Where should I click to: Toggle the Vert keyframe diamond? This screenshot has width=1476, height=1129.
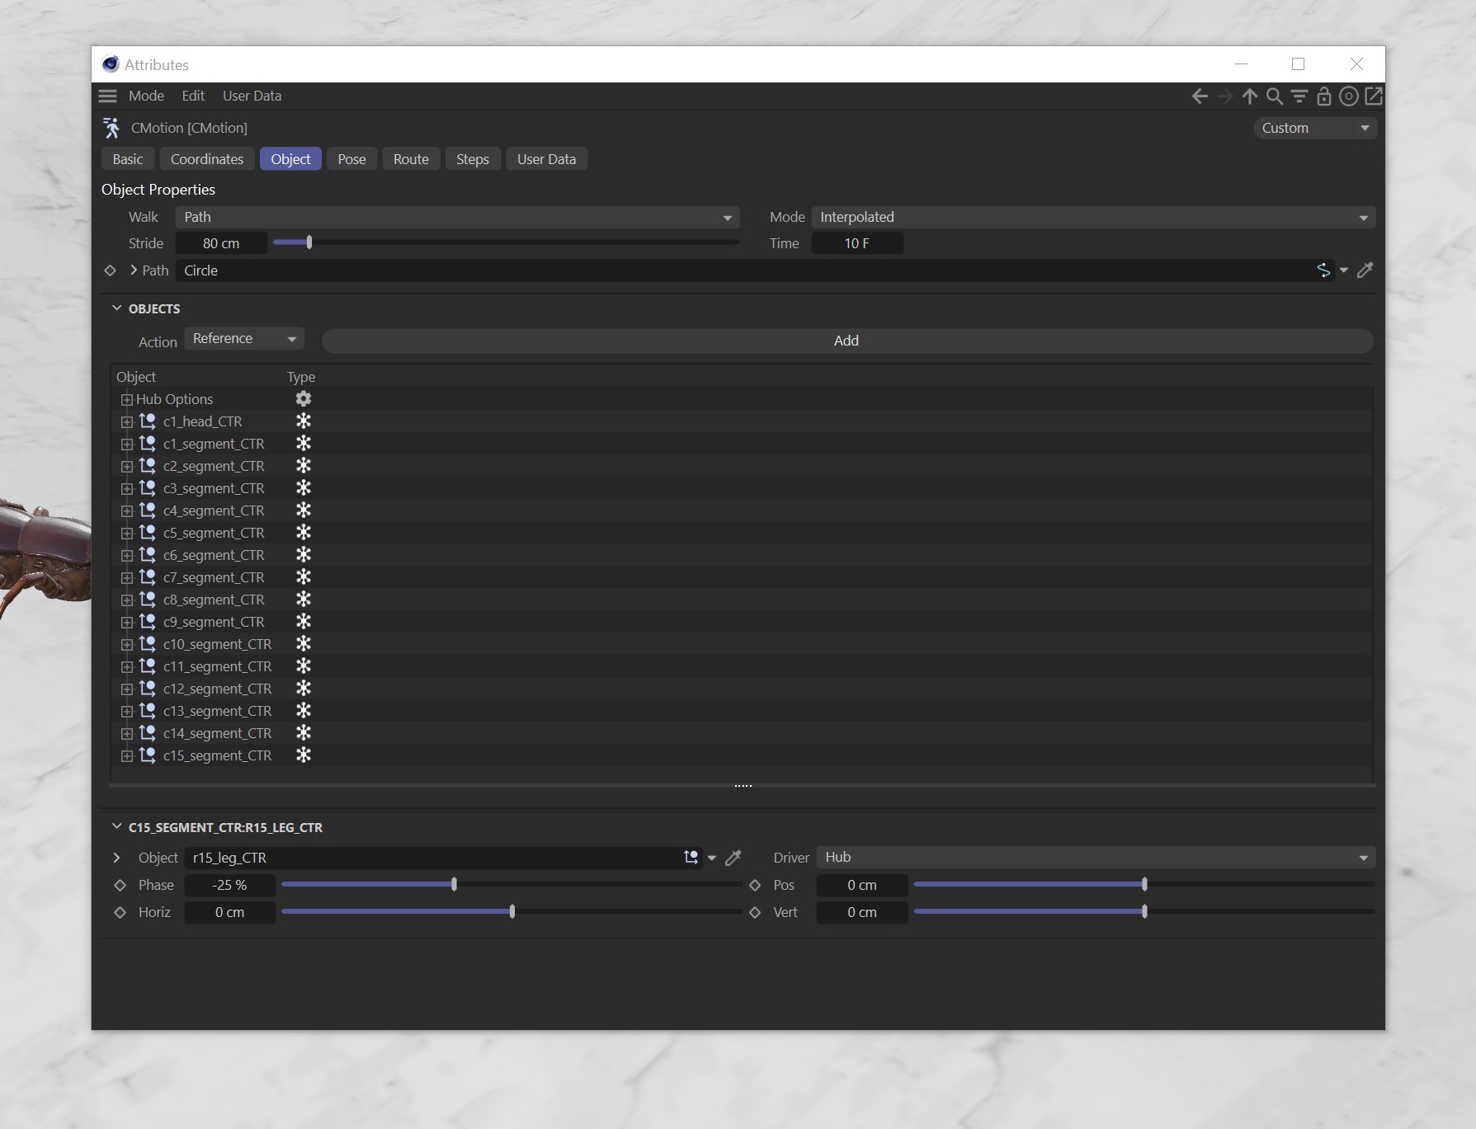[755, 912]
